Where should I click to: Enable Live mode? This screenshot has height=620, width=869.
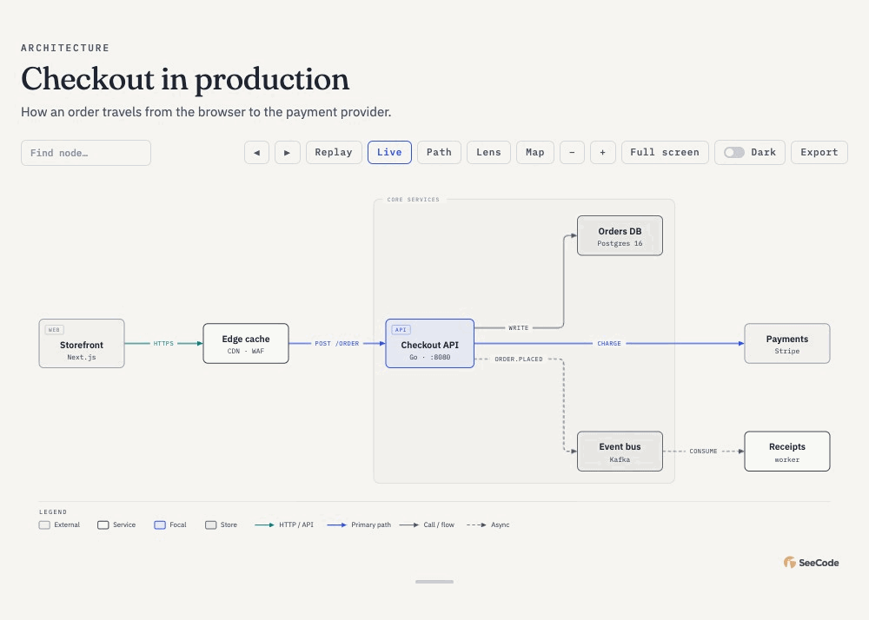(x=389, y=152)
